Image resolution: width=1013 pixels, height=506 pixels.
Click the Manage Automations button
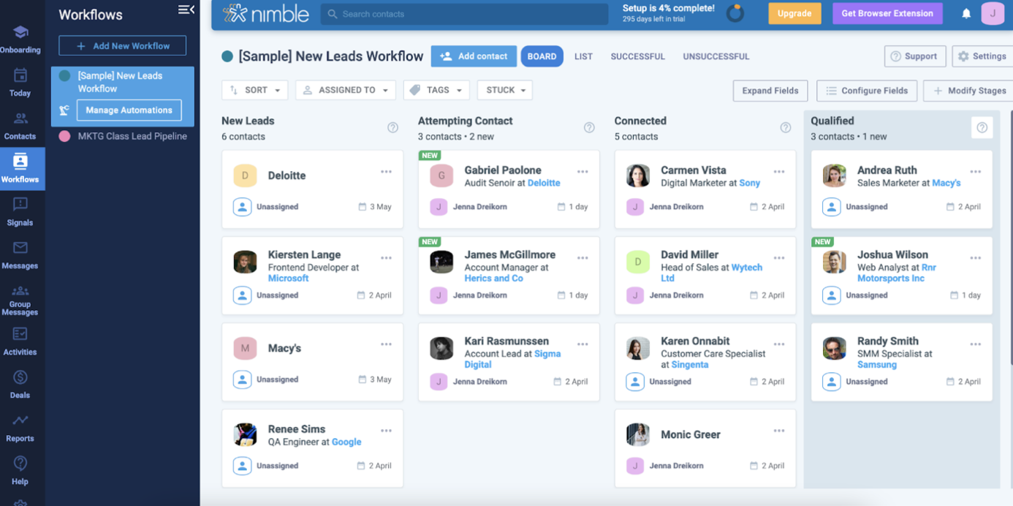[129, 110]
